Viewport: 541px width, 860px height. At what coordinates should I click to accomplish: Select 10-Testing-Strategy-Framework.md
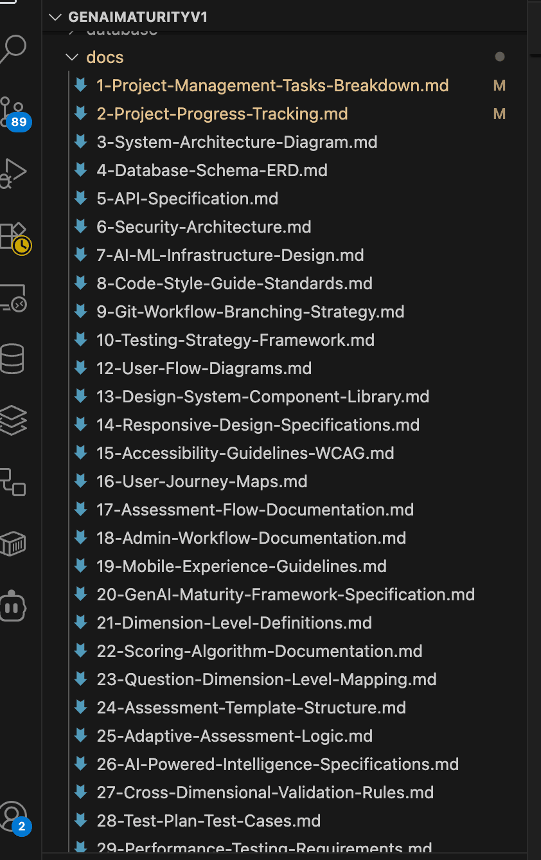[235, 340]
